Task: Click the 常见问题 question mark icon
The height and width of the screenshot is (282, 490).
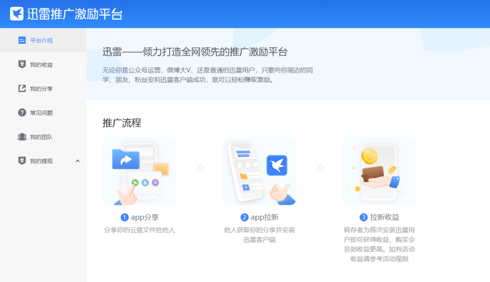Action: pyautogui.click(x=21, y=112)
